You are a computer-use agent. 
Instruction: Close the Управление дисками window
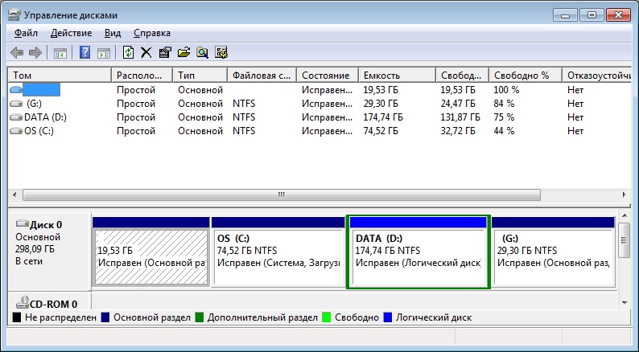(x=619, y=15)
